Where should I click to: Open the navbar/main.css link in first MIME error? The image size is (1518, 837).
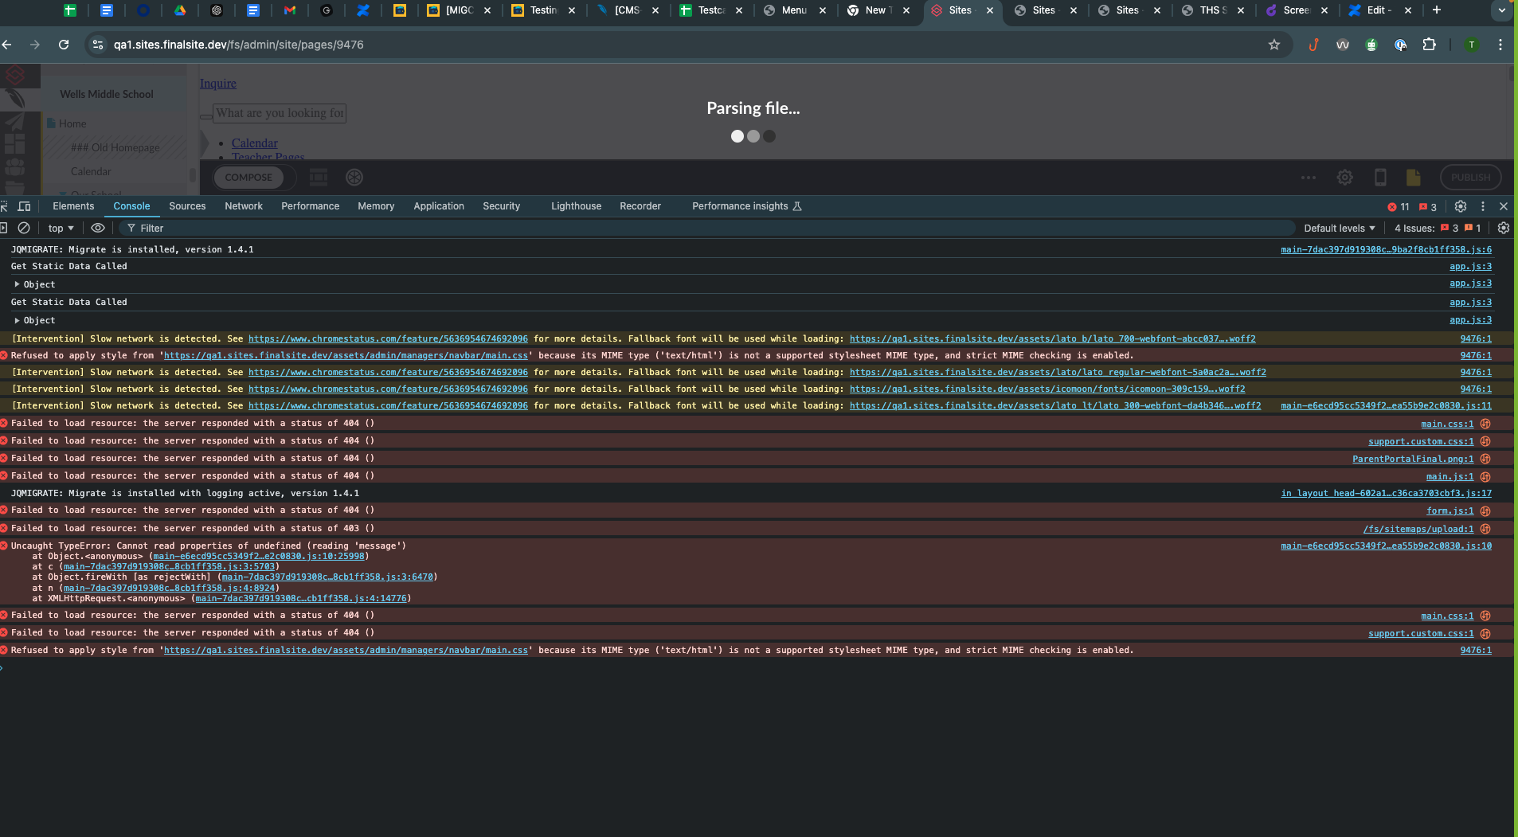[x=346, y=356]
